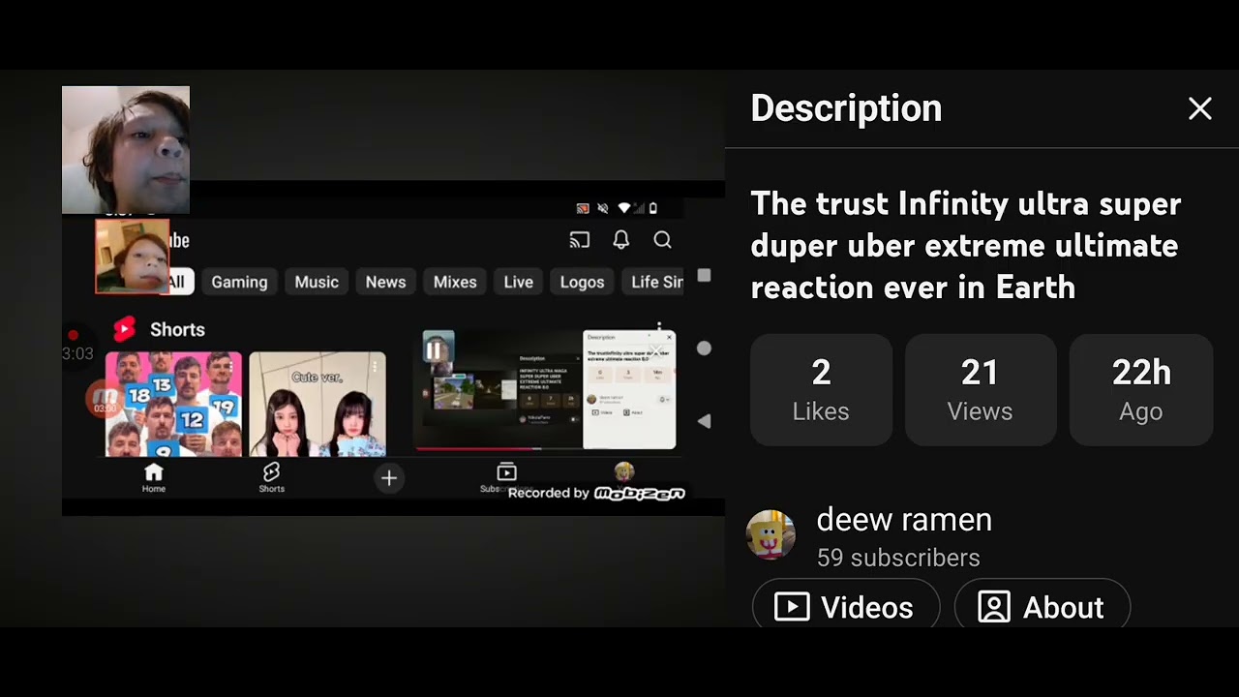
Task: Tap the Android square Recents button
Action: click(x=704, y=276)
